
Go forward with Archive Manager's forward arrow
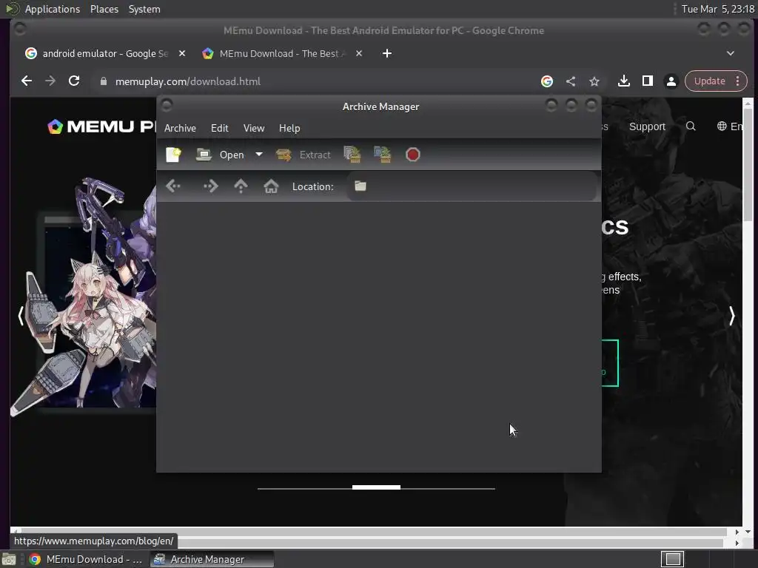[x=211, y=186]
